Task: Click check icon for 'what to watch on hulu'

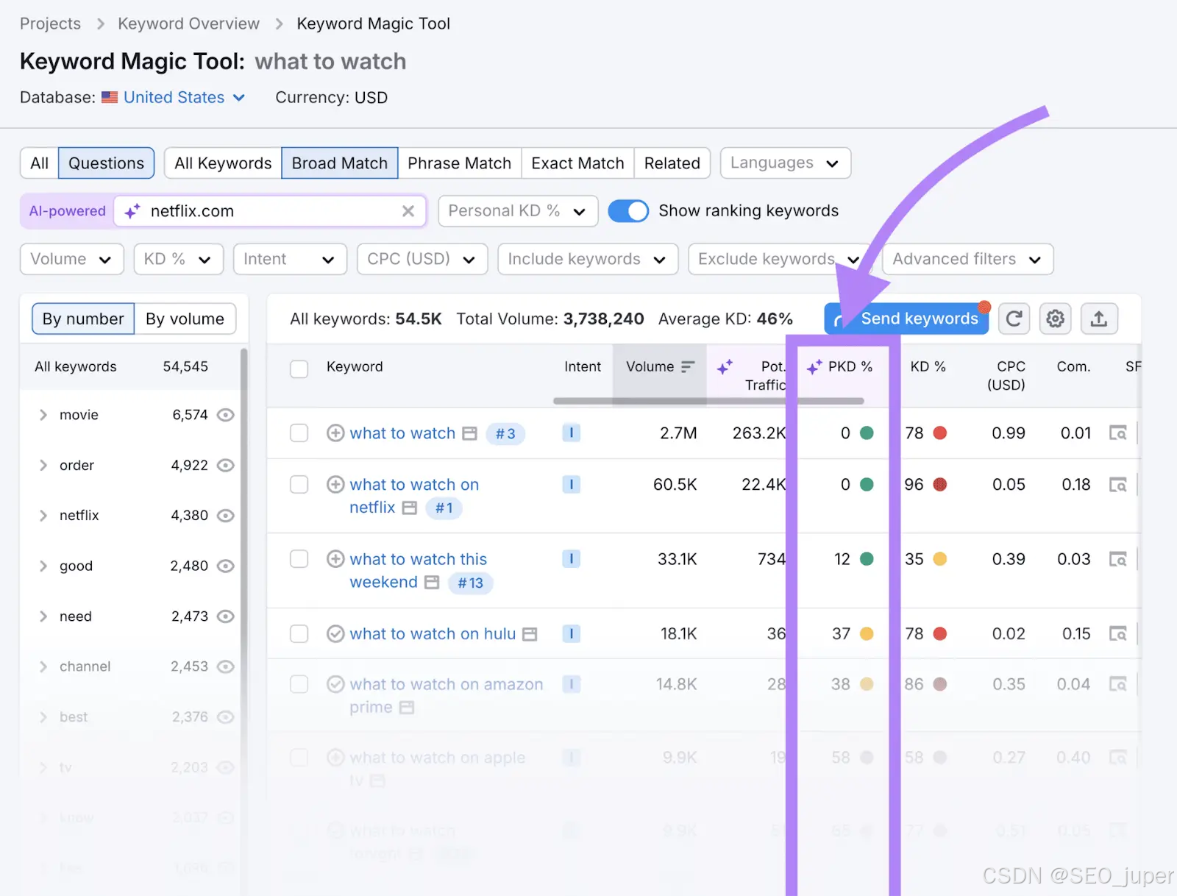Action: click(x=335, y=633)
